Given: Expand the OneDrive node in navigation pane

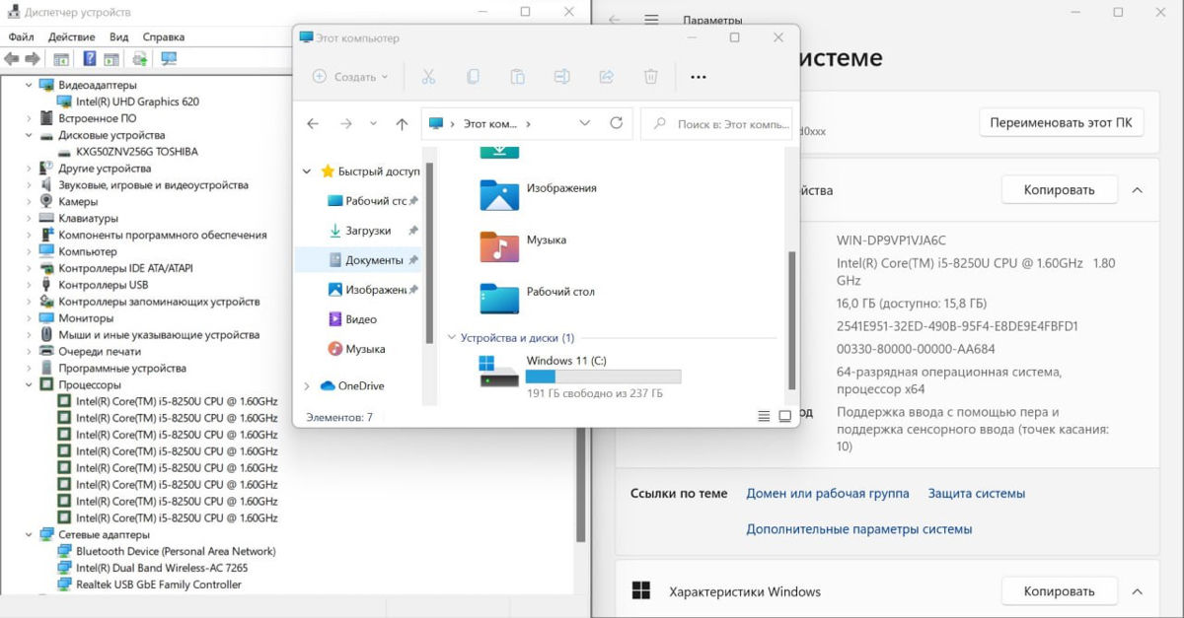Looking at the screenshot, I should (x=307, y=386).
